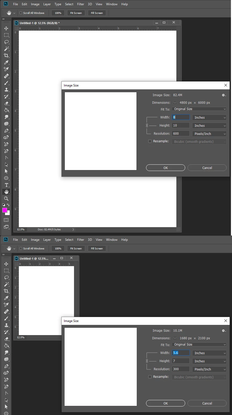Click the Height field showing 7

181,361
